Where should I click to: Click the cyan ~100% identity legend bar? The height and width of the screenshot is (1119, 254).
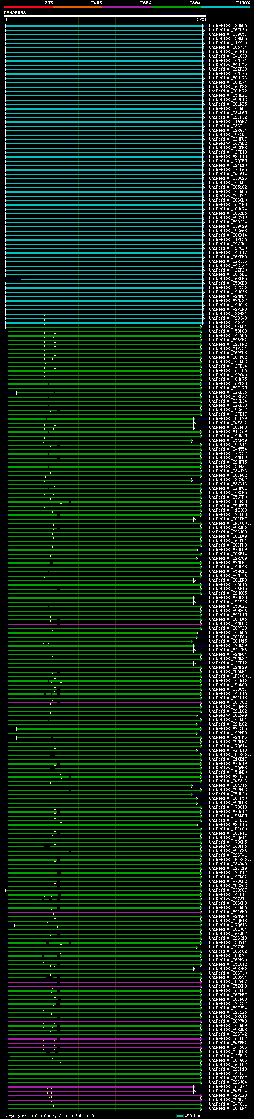point(225,7)
